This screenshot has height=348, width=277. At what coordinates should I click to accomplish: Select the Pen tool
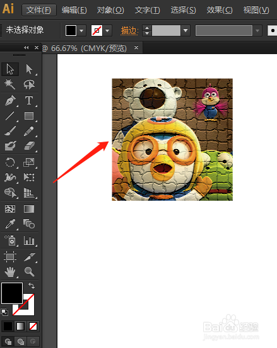pos(10,100)
